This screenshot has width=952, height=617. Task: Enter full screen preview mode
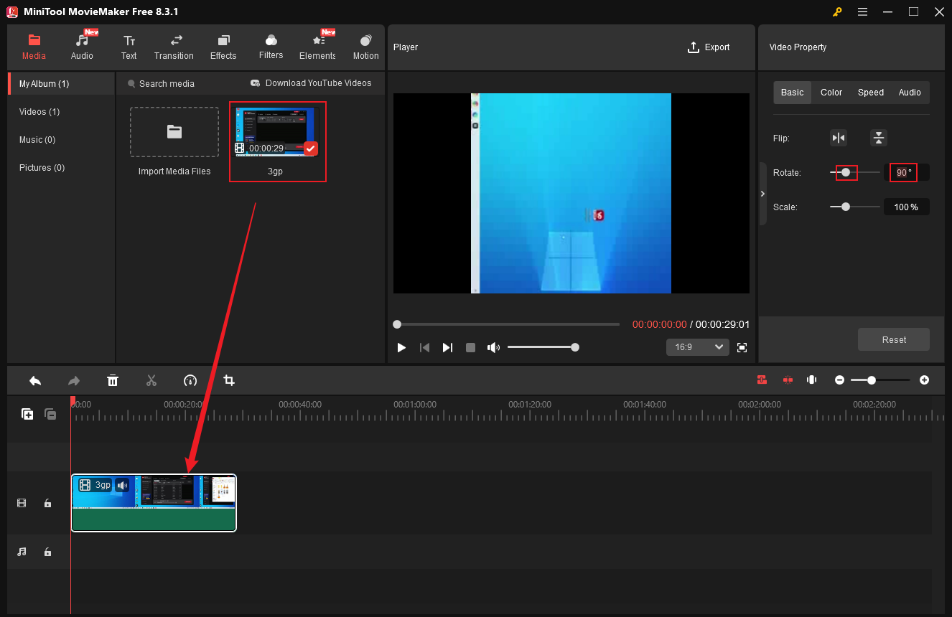(742, 347)
